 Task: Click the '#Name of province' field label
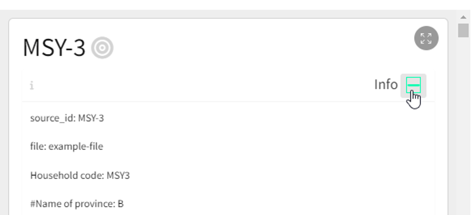72,204
